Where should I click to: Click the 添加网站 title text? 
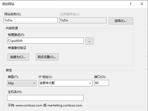[8, 4]
